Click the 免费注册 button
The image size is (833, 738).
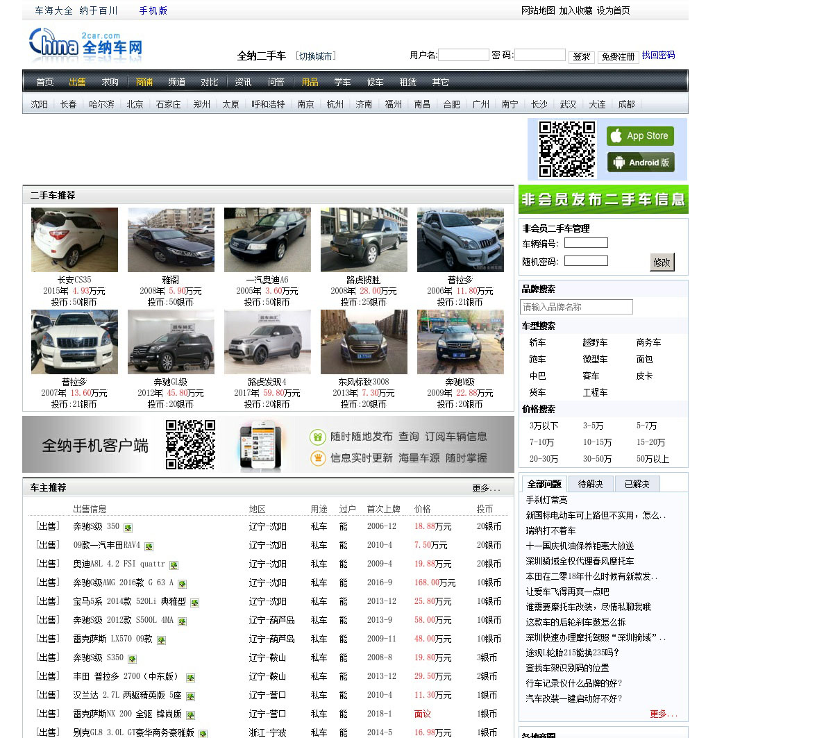tap(618, 57)
